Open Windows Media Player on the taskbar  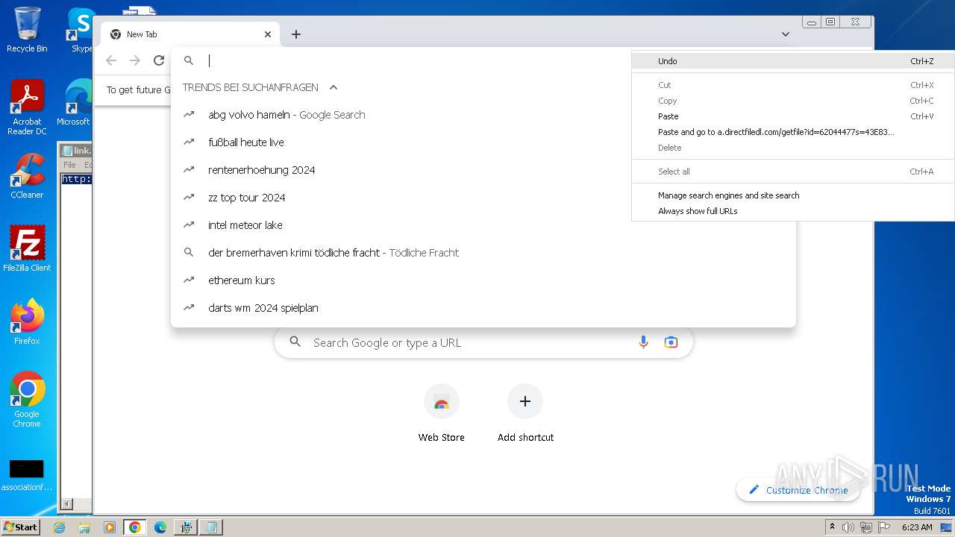(110, 527)
